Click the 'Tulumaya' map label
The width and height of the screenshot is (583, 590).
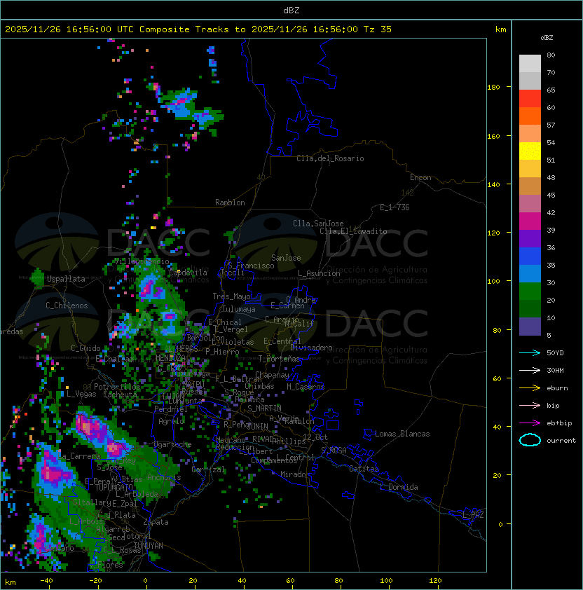pos(239,309)
